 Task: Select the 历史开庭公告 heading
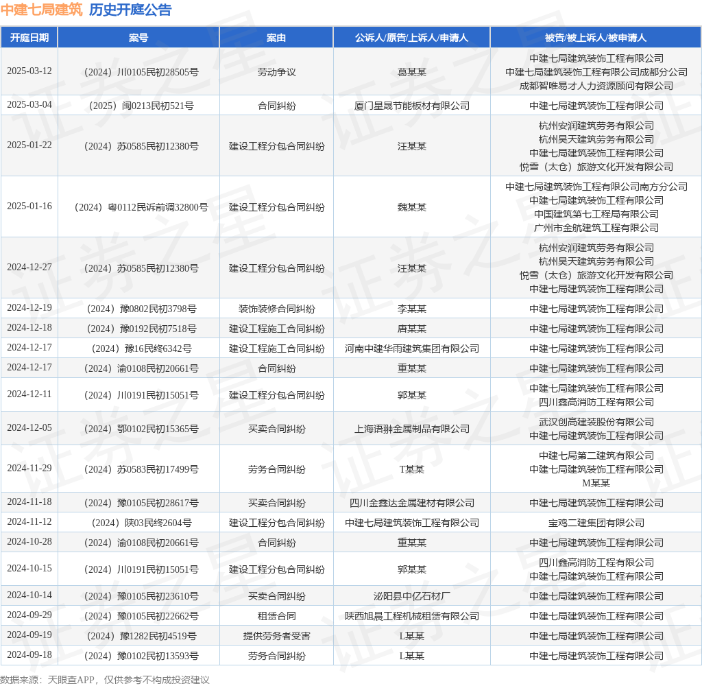point(130,10)
